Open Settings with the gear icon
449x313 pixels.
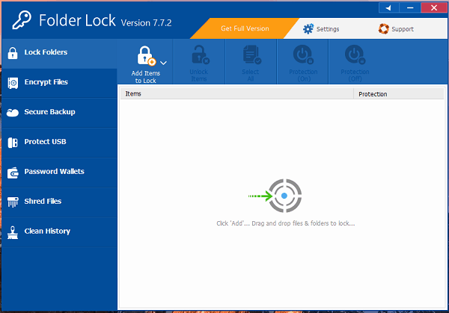click(x=308, y=29)
